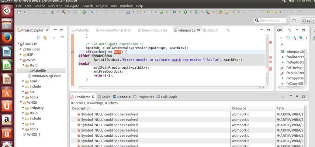Click the Last Edit Location arrow
The image size is (315, 147).
pyautogui.click(x=269, y=12)
